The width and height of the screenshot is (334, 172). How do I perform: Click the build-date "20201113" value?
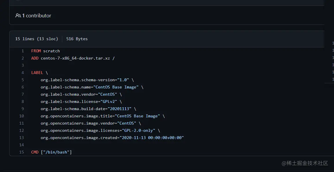[120, 109]
